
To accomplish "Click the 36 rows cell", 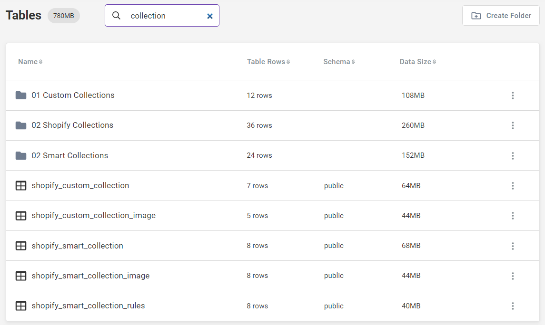I will tap(259, 125).
